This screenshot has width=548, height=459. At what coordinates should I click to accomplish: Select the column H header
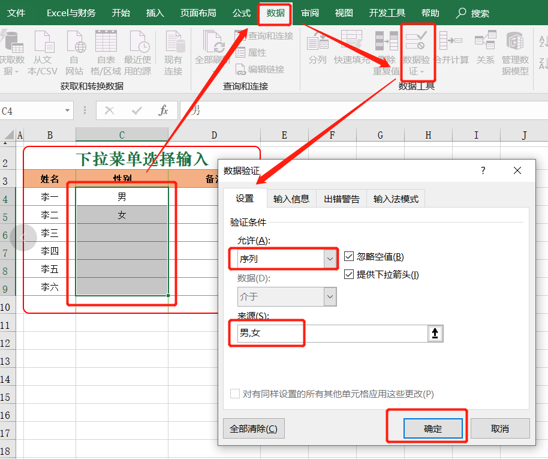pos(429,135)
